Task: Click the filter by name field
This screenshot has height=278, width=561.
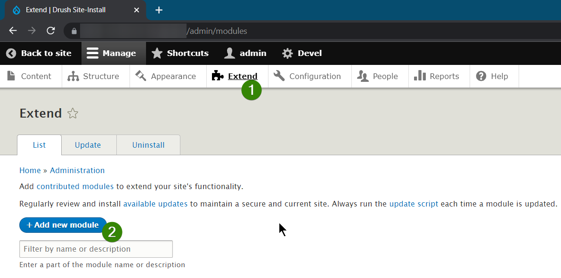Action: [96, 249]
